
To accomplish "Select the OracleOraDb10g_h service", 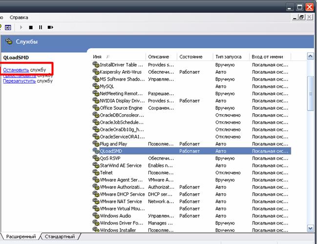I will [x=191, y=129].
